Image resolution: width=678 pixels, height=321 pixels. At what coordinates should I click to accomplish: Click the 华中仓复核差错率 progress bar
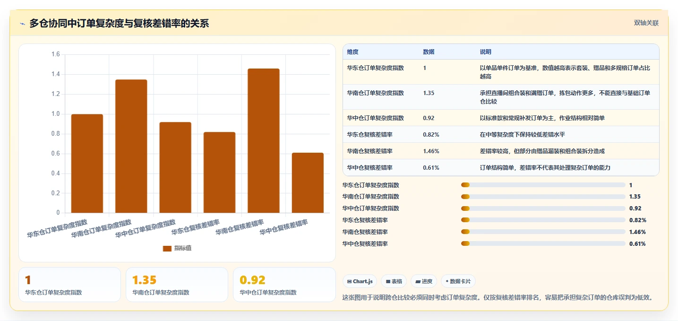543,243
